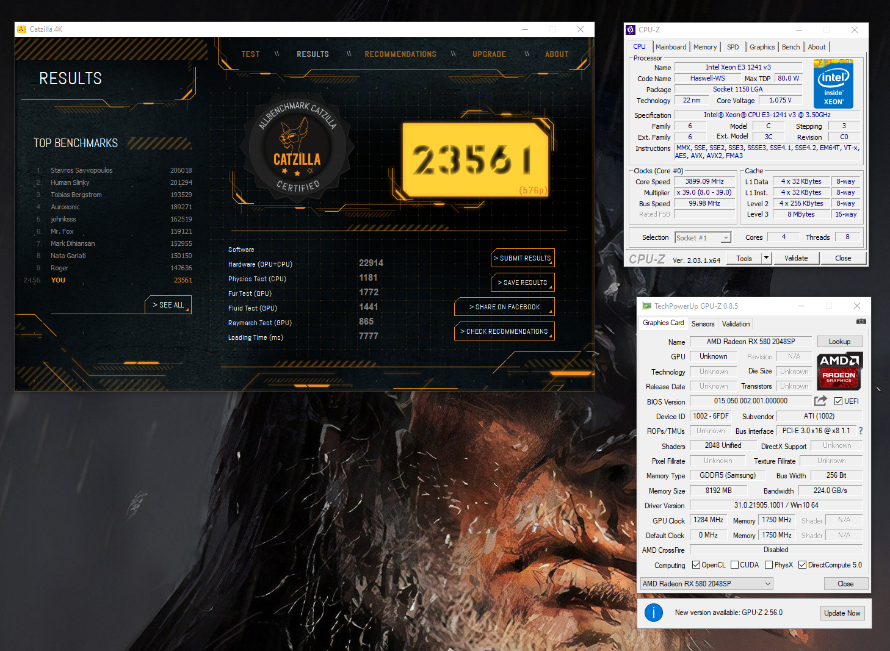Viewport: 890px width, 651px height.
Task: Click the Close button in CPU-Z
Action: click(x=843, y=258)
